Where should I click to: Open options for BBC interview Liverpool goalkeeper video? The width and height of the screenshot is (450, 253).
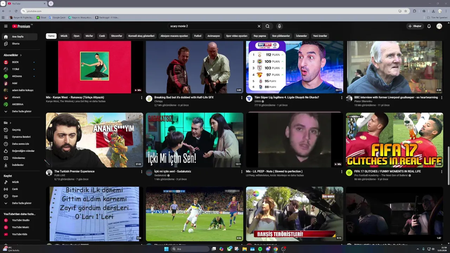point(442,98)
